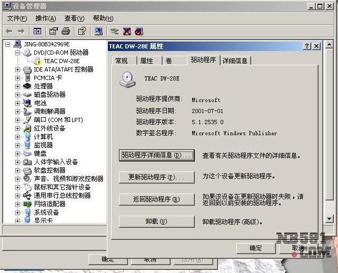Click scrollbar up arrow in device tree

(329, 45)
